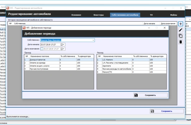
Task: Open the calendar picker for Дата начала
Action: [62, 44]
